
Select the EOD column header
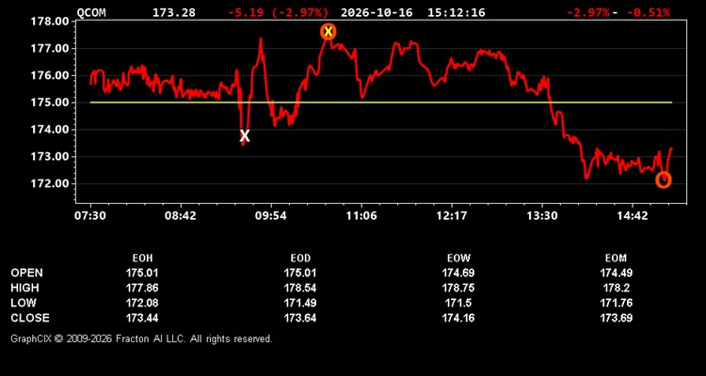(x=300, y=258)
